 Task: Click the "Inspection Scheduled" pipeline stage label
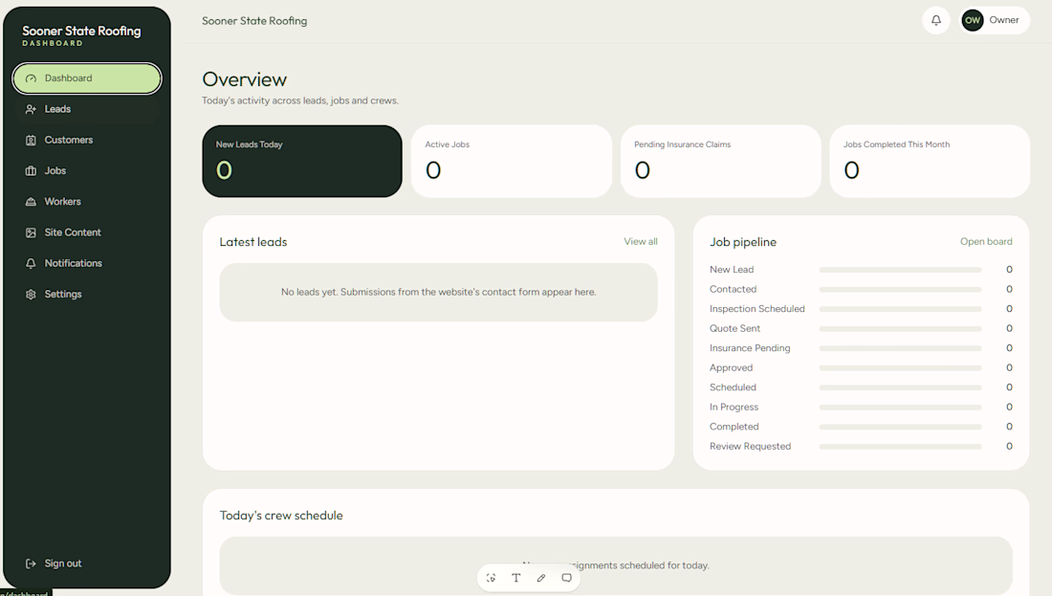[x=757, y=309]
